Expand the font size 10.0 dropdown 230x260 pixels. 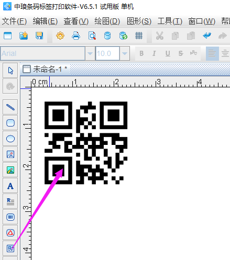[x=125, y=53]
